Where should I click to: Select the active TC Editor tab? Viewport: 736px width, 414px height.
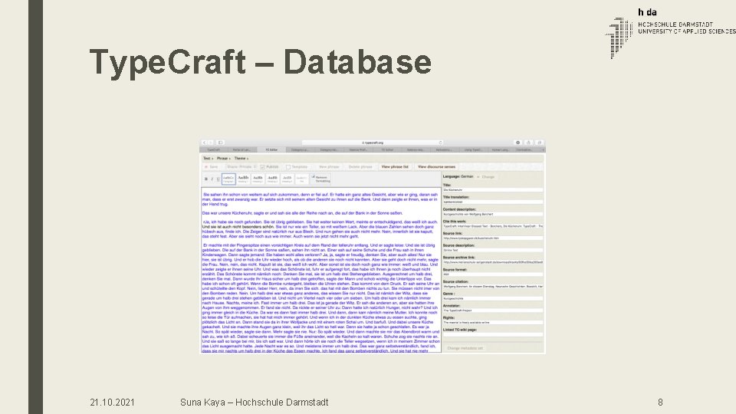pos(271,149)
